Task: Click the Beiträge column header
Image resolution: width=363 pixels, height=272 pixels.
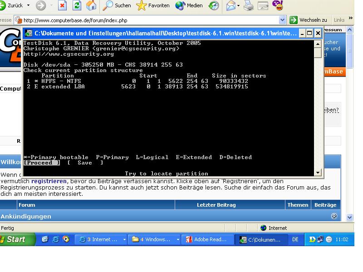Action: (x=325, y=205)
